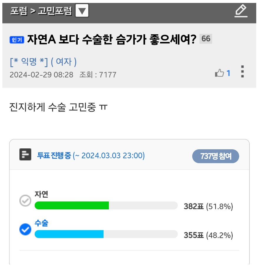Click the like count number 1
The height and width of the screenshot is (266, 258).
pos(228,73)
